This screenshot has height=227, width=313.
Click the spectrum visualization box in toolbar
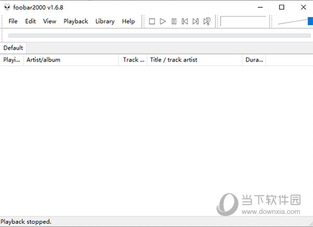point(243,21)
